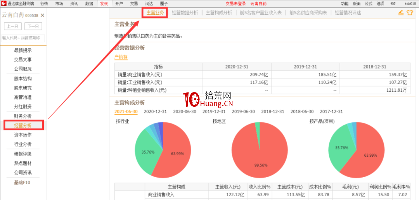This screenshot has height=200, width=419.
Task: Open 基础F10 at the sidebar bottom
Action: tap(23, 183)
